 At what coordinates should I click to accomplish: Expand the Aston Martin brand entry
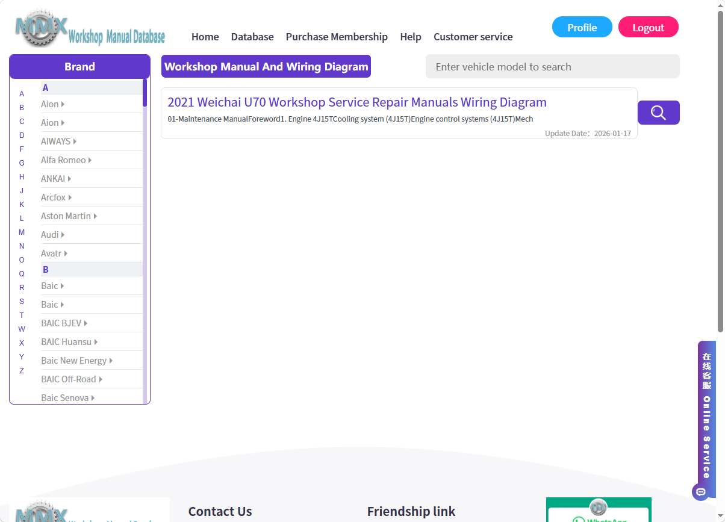pyautogui.click(x=69, y=216)
